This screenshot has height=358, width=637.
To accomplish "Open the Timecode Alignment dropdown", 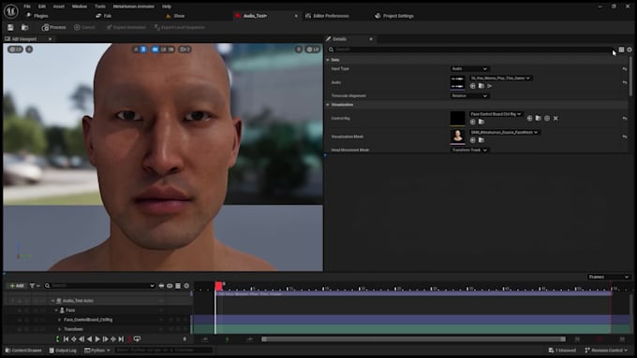I will (x=469, y=95).
